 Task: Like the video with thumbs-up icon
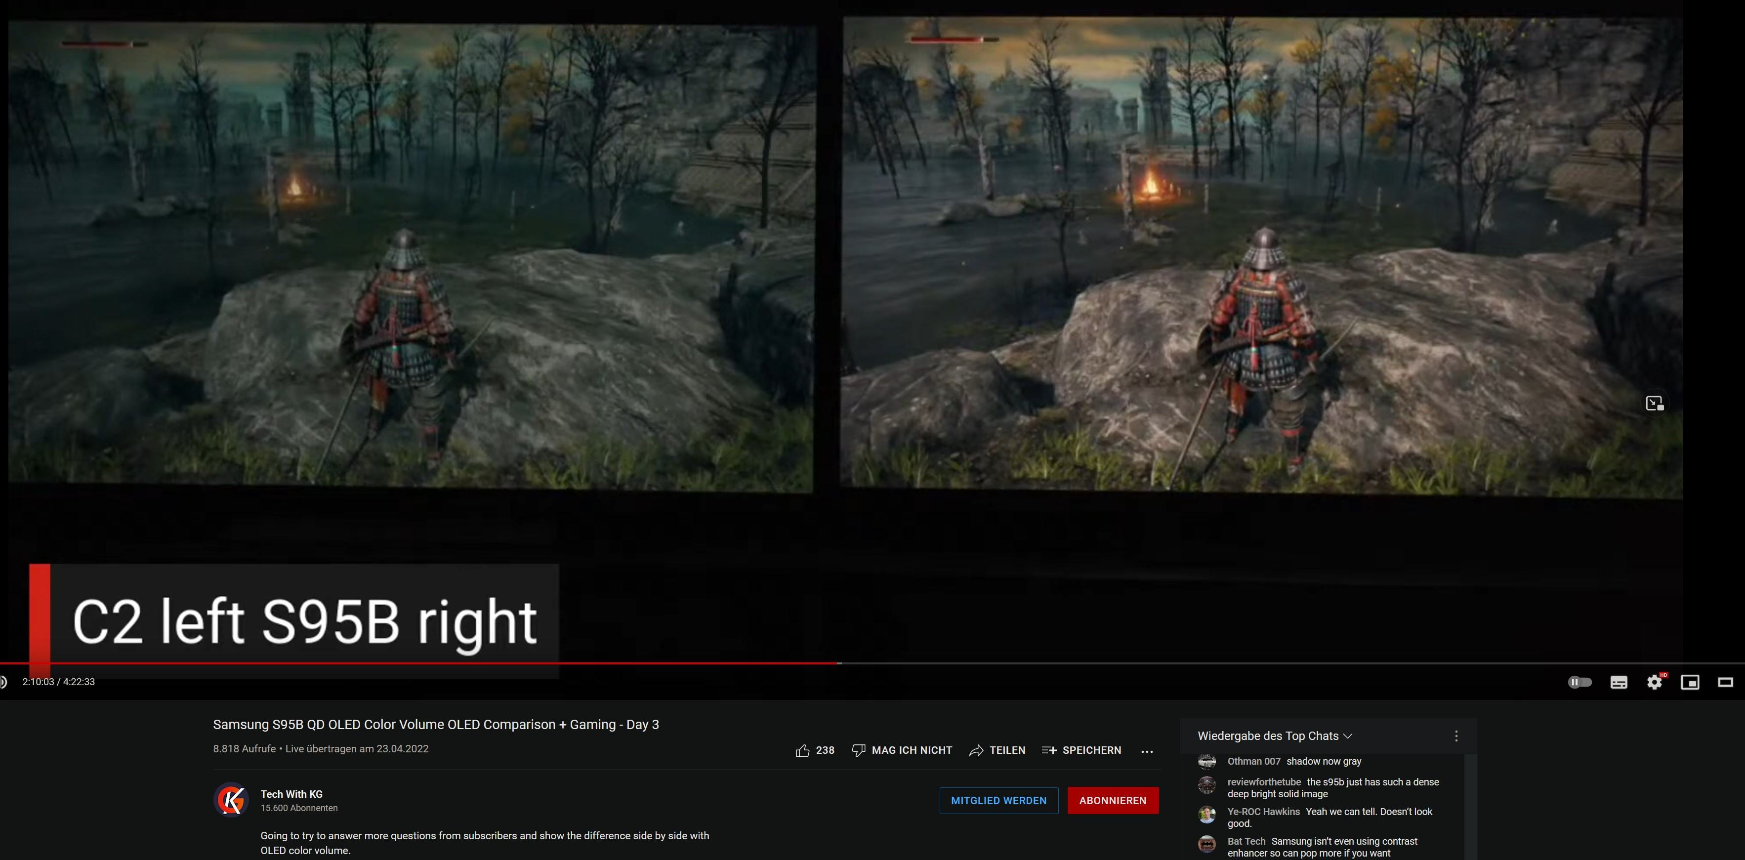coord(803,750)
